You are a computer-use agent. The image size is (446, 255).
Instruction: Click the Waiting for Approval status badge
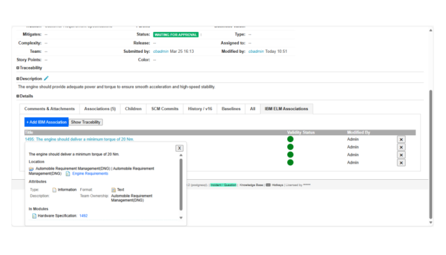click(175, 34)
